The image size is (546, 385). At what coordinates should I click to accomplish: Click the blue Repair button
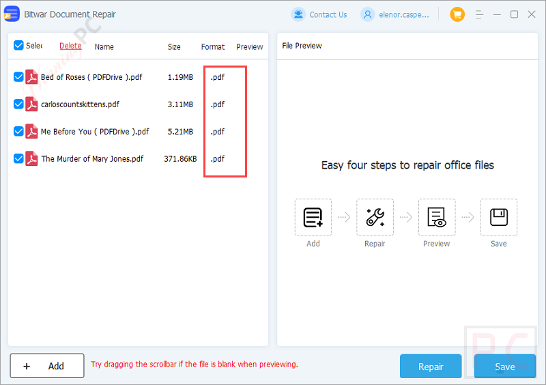[431, 366]
